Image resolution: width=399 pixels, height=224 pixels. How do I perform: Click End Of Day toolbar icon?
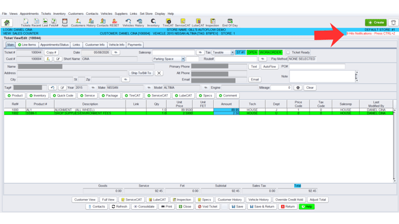click(x=230, y=23)
